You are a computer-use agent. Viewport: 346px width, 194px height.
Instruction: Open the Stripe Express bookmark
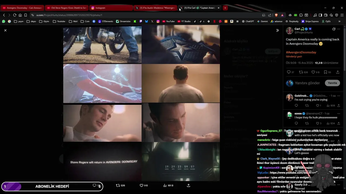[310, 21]
